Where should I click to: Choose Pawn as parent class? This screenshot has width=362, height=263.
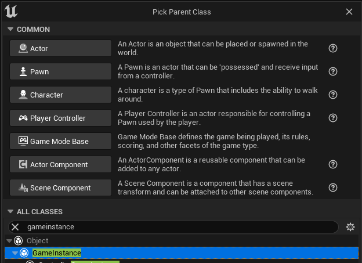coord(60,72)
